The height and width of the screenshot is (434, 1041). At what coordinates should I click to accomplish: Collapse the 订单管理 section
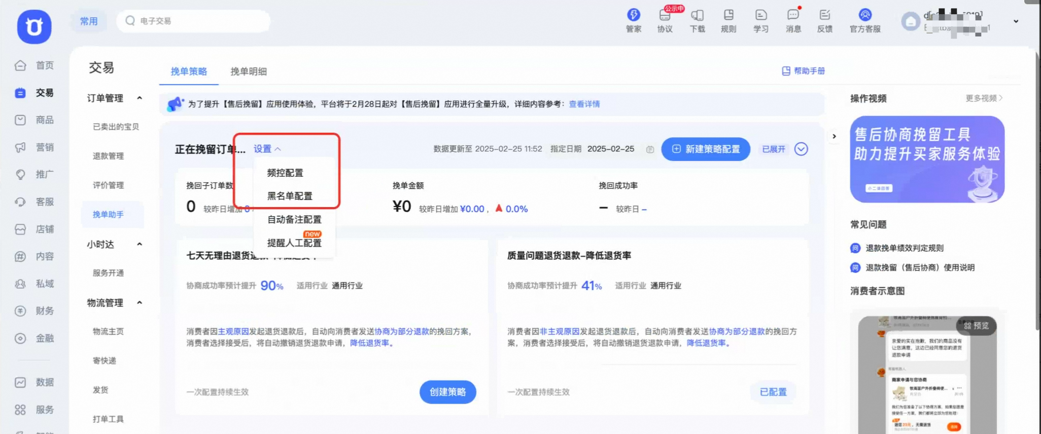pos(140,98)
